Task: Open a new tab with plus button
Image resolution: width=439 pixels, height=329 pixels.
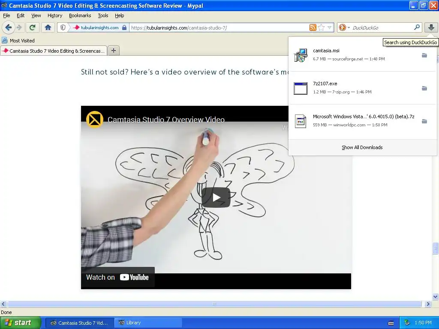Action: [x=113, y=51]
